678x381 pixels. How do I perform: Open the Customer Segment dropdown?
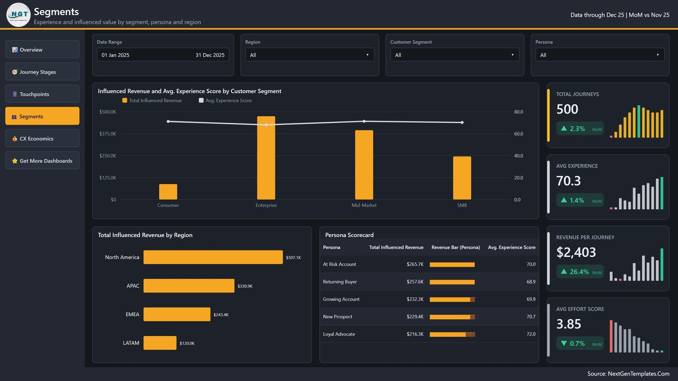point(455,55)
